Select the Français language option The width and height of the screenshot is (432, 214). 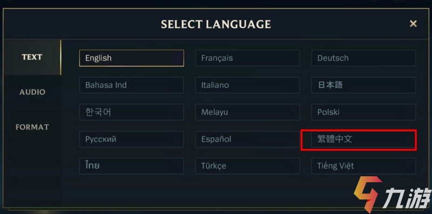(247, 58)
